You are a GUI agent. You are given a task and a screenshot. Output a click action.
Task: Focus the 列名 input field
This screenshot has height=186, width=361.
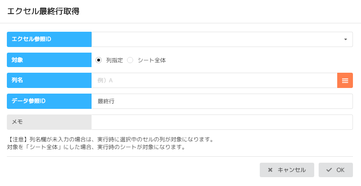tap(214, 80)
